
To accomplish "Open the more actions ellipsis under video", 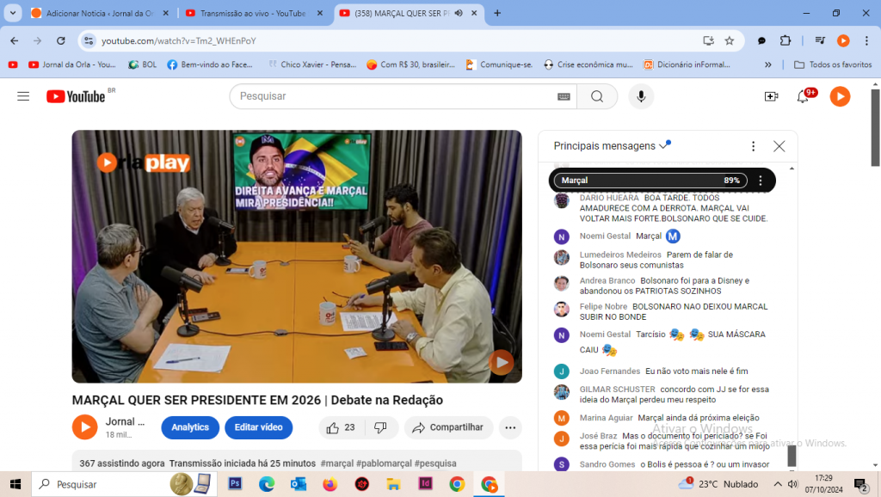I will click(x=510, y=427).
